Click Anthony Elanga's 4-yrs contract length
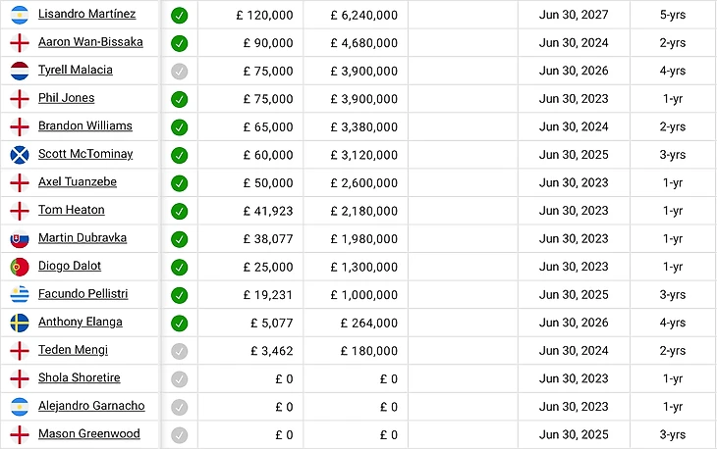This screenshot has height=449, width=717. tap(673, 323)
